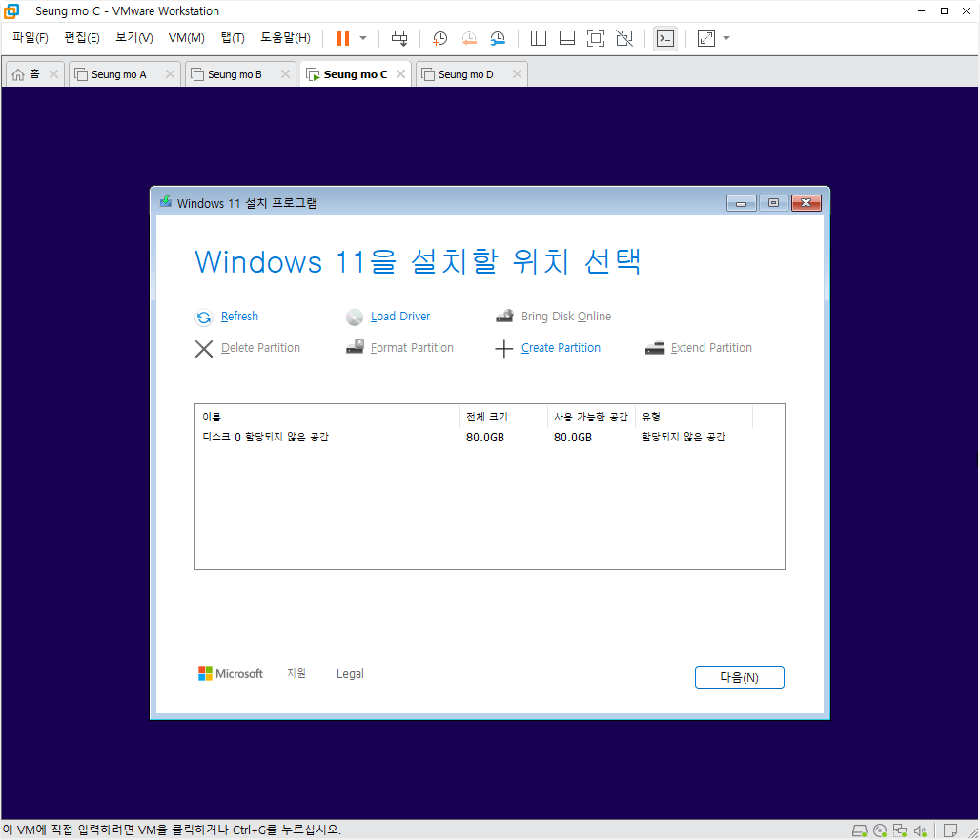980x840 pixels.
Task: Open the 보기(V) menu
Action: click(133, 37)
